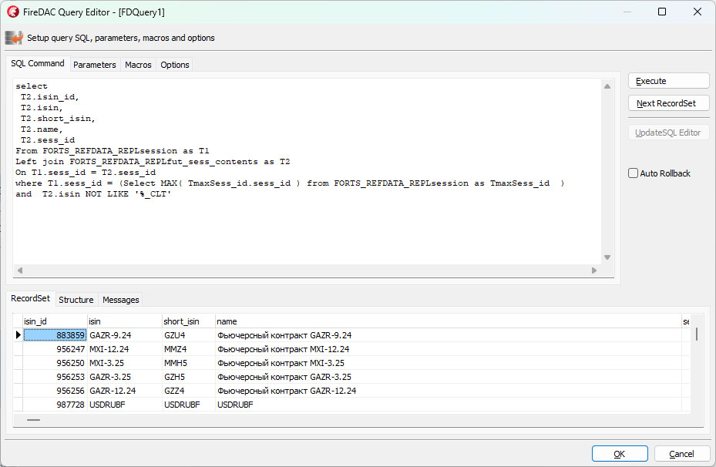Image resolution: width=716 pixels, height=467 pixels.
Task: Toggle the Auto Rollback checkbox
Action: coord(633,173)
